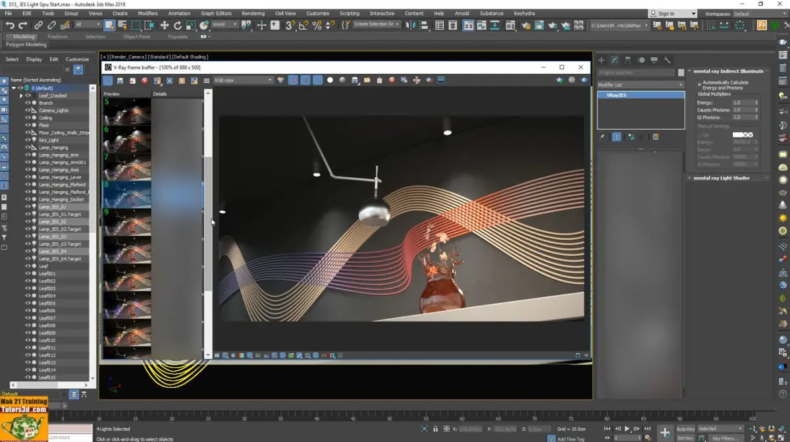Open Select by Name list tool
The image size is (790, 442).
[x=122, y=25]
